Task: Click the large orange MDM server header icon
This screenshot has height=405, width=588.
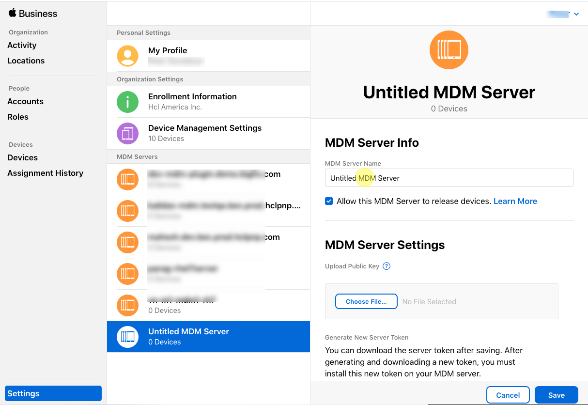Action: (449, 50)
